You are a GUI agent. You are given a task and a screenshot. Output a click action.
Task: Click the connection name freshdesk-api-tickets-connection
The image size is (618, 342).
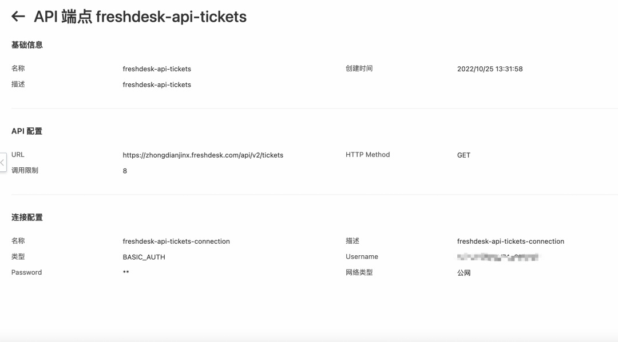point(176,242)
